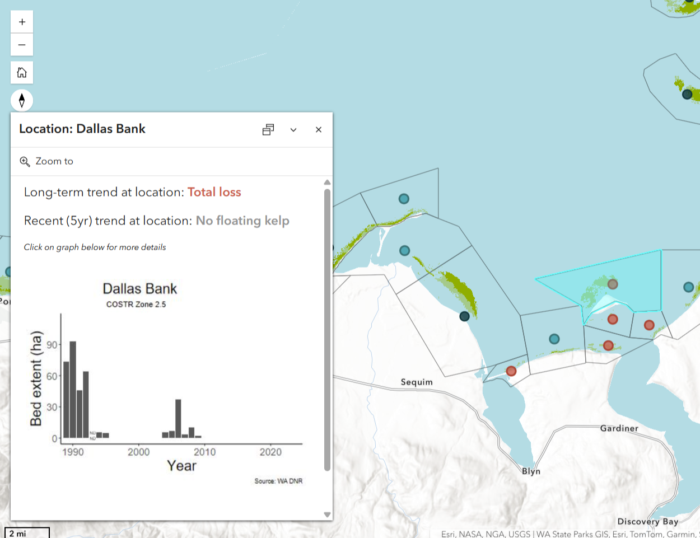Click the popup scrollbar thumb
This screenshot has height=538, width=700.
tap(327, 330)
